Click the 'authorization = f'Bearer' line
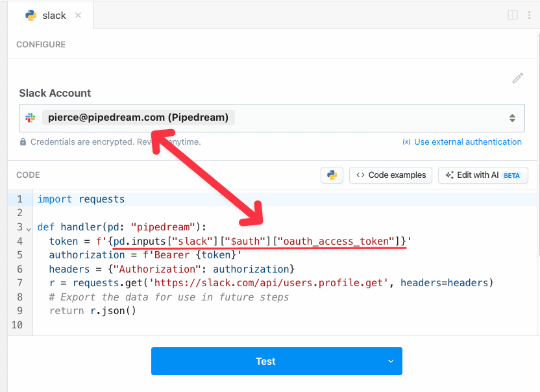The height and width of the screenshot is (392, 540). tap(145, 255)
